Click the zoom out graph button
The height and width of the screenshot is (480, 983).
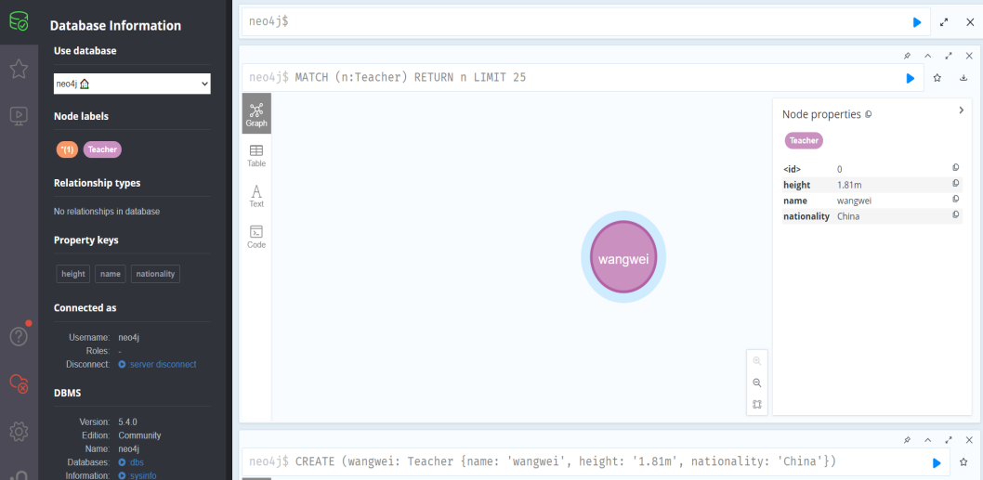[756, 383]
